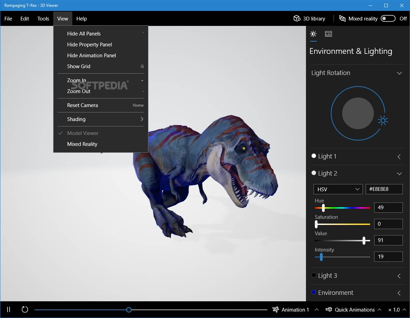
Task: Expand the Environment section
Action: [399, 293]
